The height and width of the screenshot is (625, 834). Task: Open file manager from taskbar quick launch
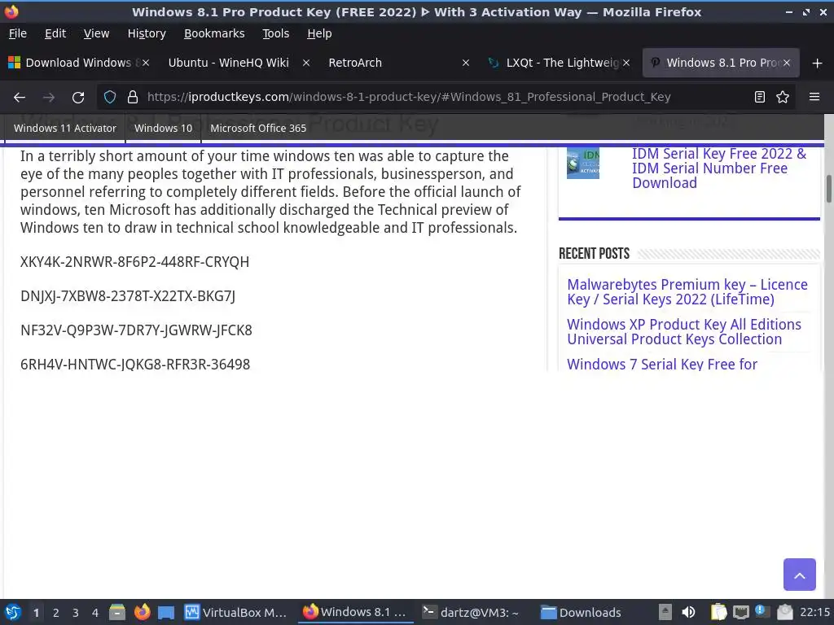coord(117,612)
